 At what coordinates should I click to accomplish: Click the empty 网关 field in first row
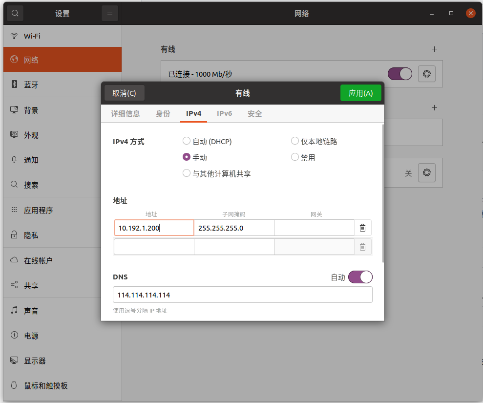(314, 228)
